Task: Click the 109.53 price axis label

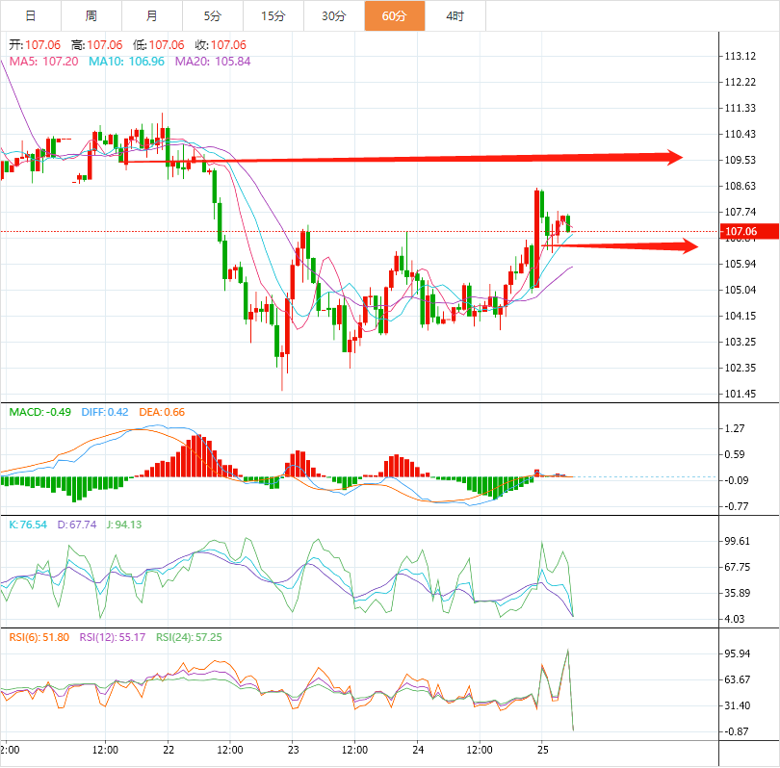Action: (x=741, y=160)
